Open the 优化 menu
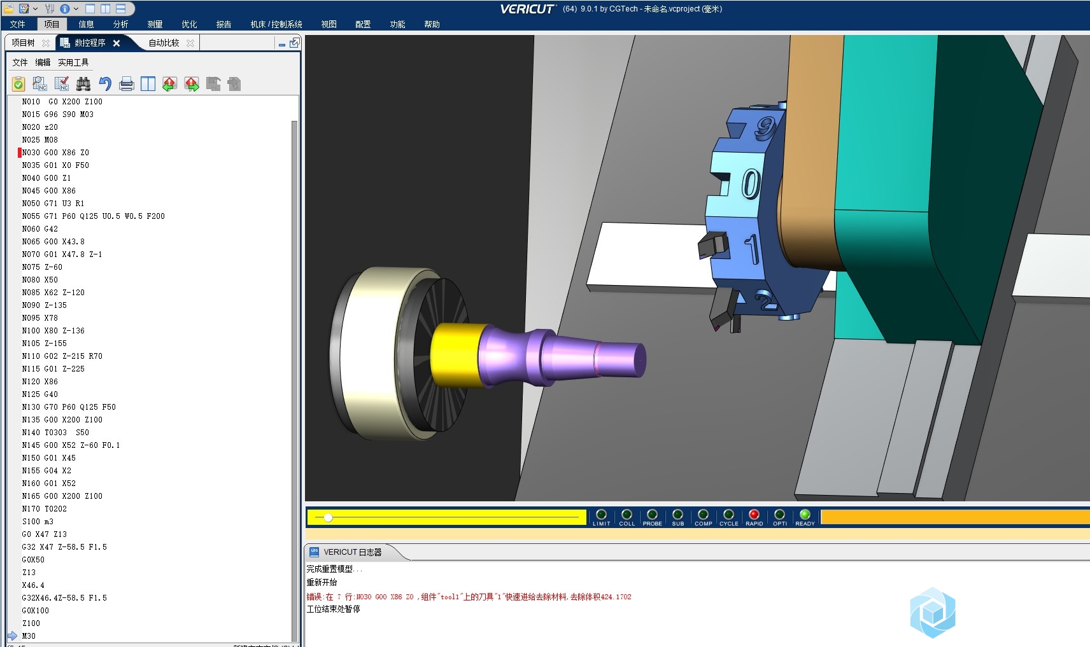1090x647 pixels. coord(189,24)
